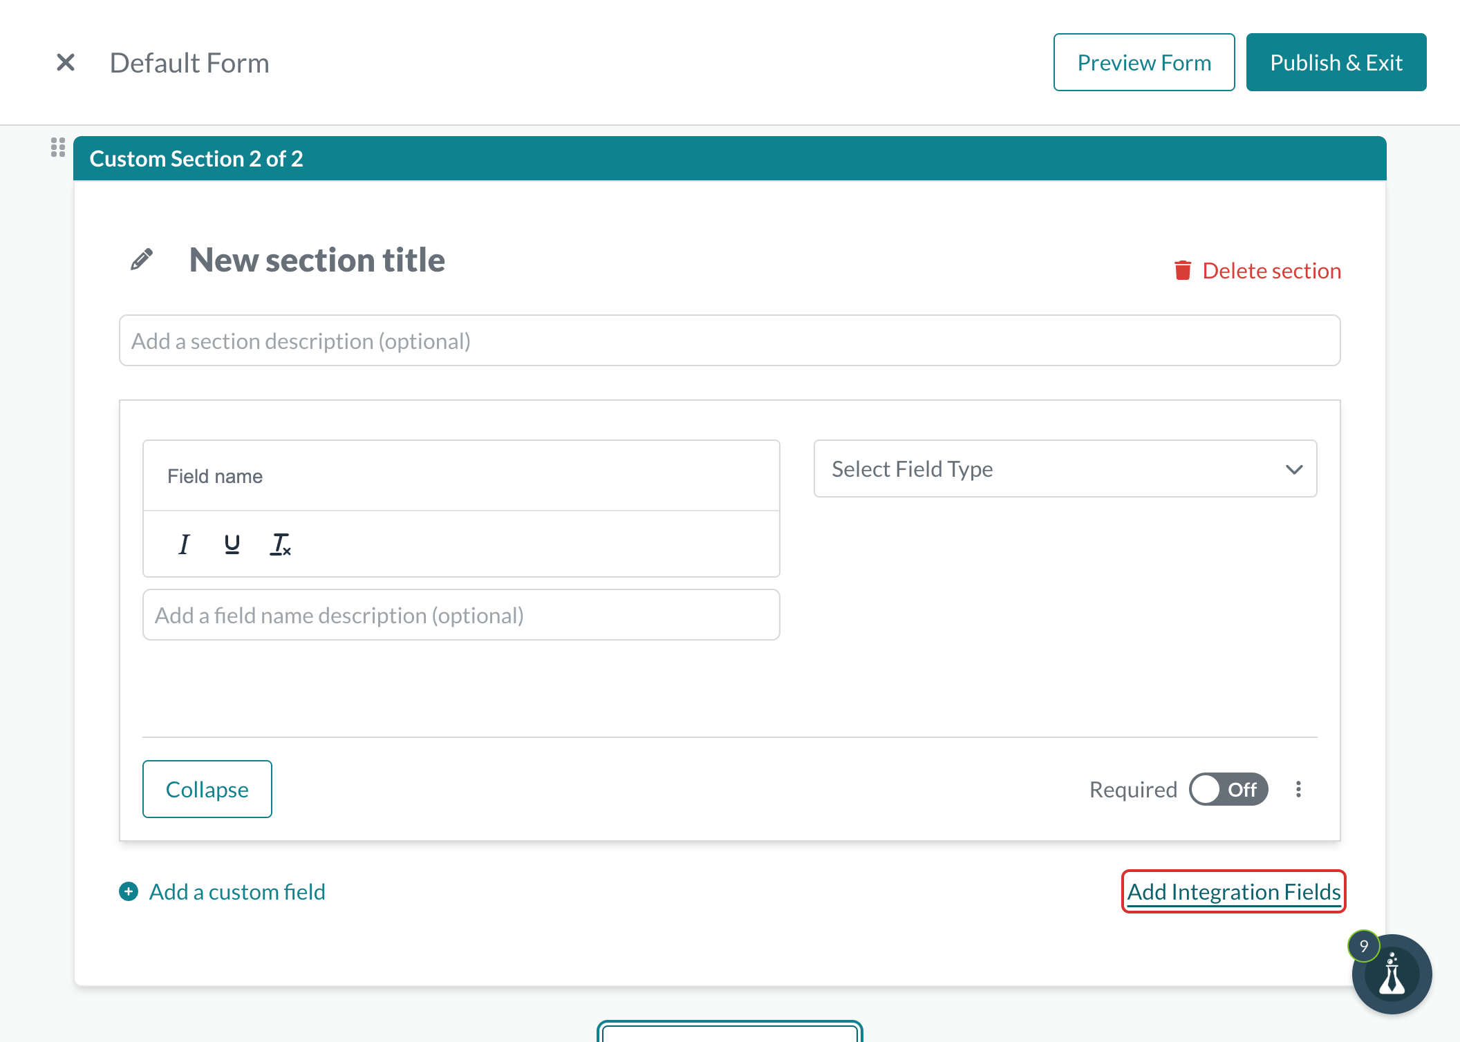Focus the section description field
Viewport: 1460px width, 1042px height.
(x=730, y=341)
